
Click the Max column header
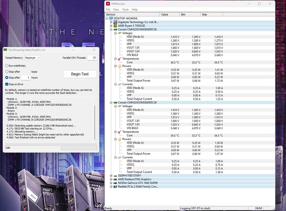coord(212,14)
